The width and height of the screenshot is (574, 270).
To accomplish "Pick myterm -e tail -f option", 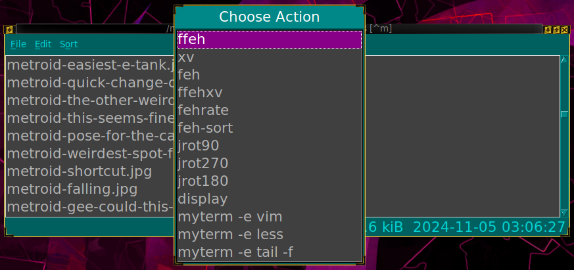I will (x=270, y=252).
